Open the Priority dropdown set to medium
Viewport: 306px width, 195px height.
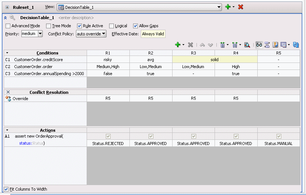[40, 34]
